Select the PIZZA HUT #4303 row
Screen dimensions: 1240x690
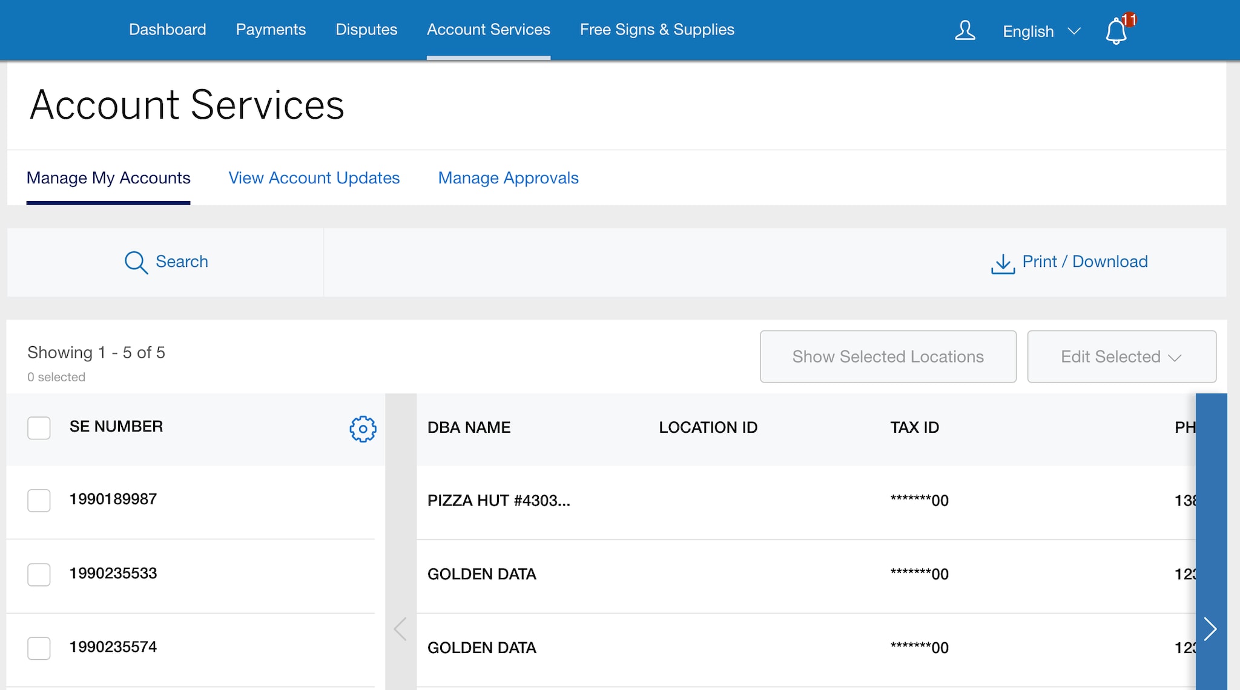499,501
